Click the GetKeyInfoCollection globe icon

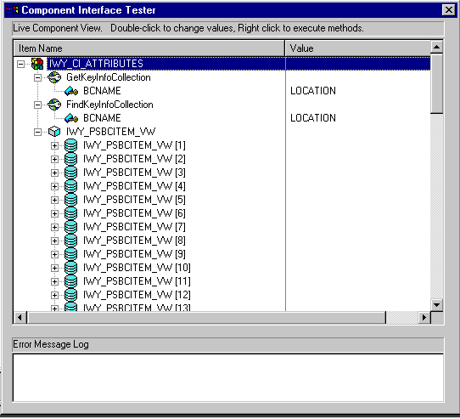(54, 77)
